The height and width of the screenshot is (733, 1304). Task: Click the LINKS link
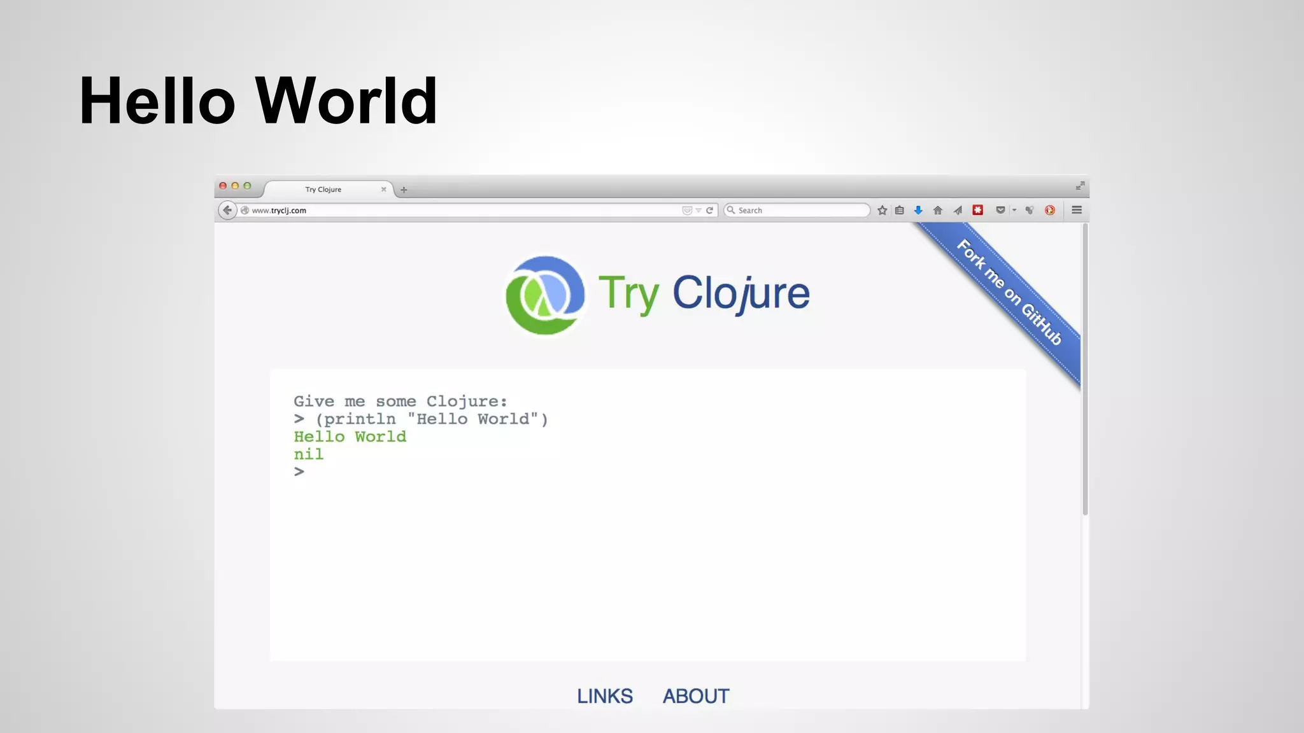tap(604, 696)
